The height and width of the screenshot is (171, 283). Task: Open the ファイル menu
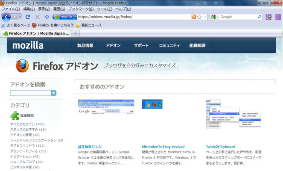pos(11,9)
